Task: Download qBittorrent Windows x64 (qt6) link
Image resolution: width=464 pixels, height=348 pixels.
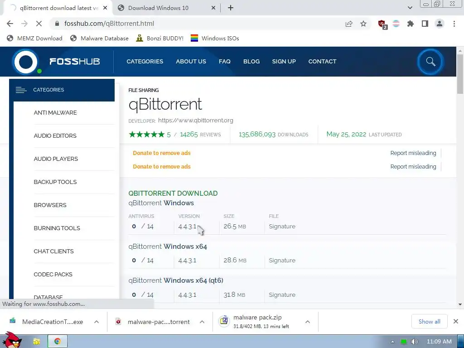Action: click(x=176, y=280)
